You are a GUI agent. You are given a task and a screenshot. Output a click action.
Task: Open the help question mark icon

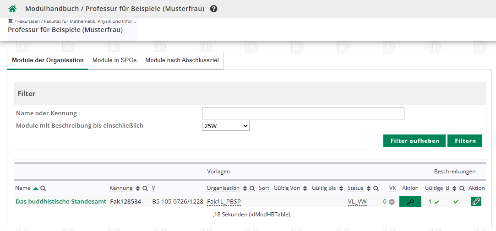(213, 9)
